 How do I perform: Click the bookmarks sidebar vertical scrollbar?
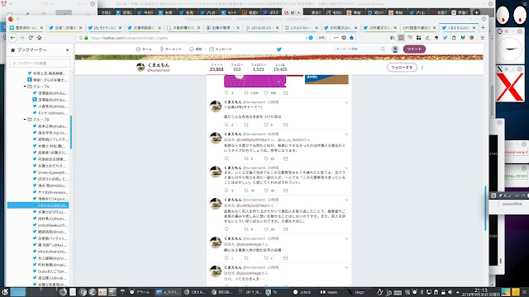[x=71, y=132]
